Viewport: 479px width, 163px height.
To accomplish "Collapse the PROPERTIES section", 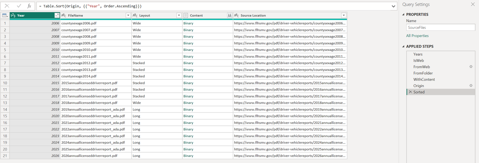I will [403, 15].
